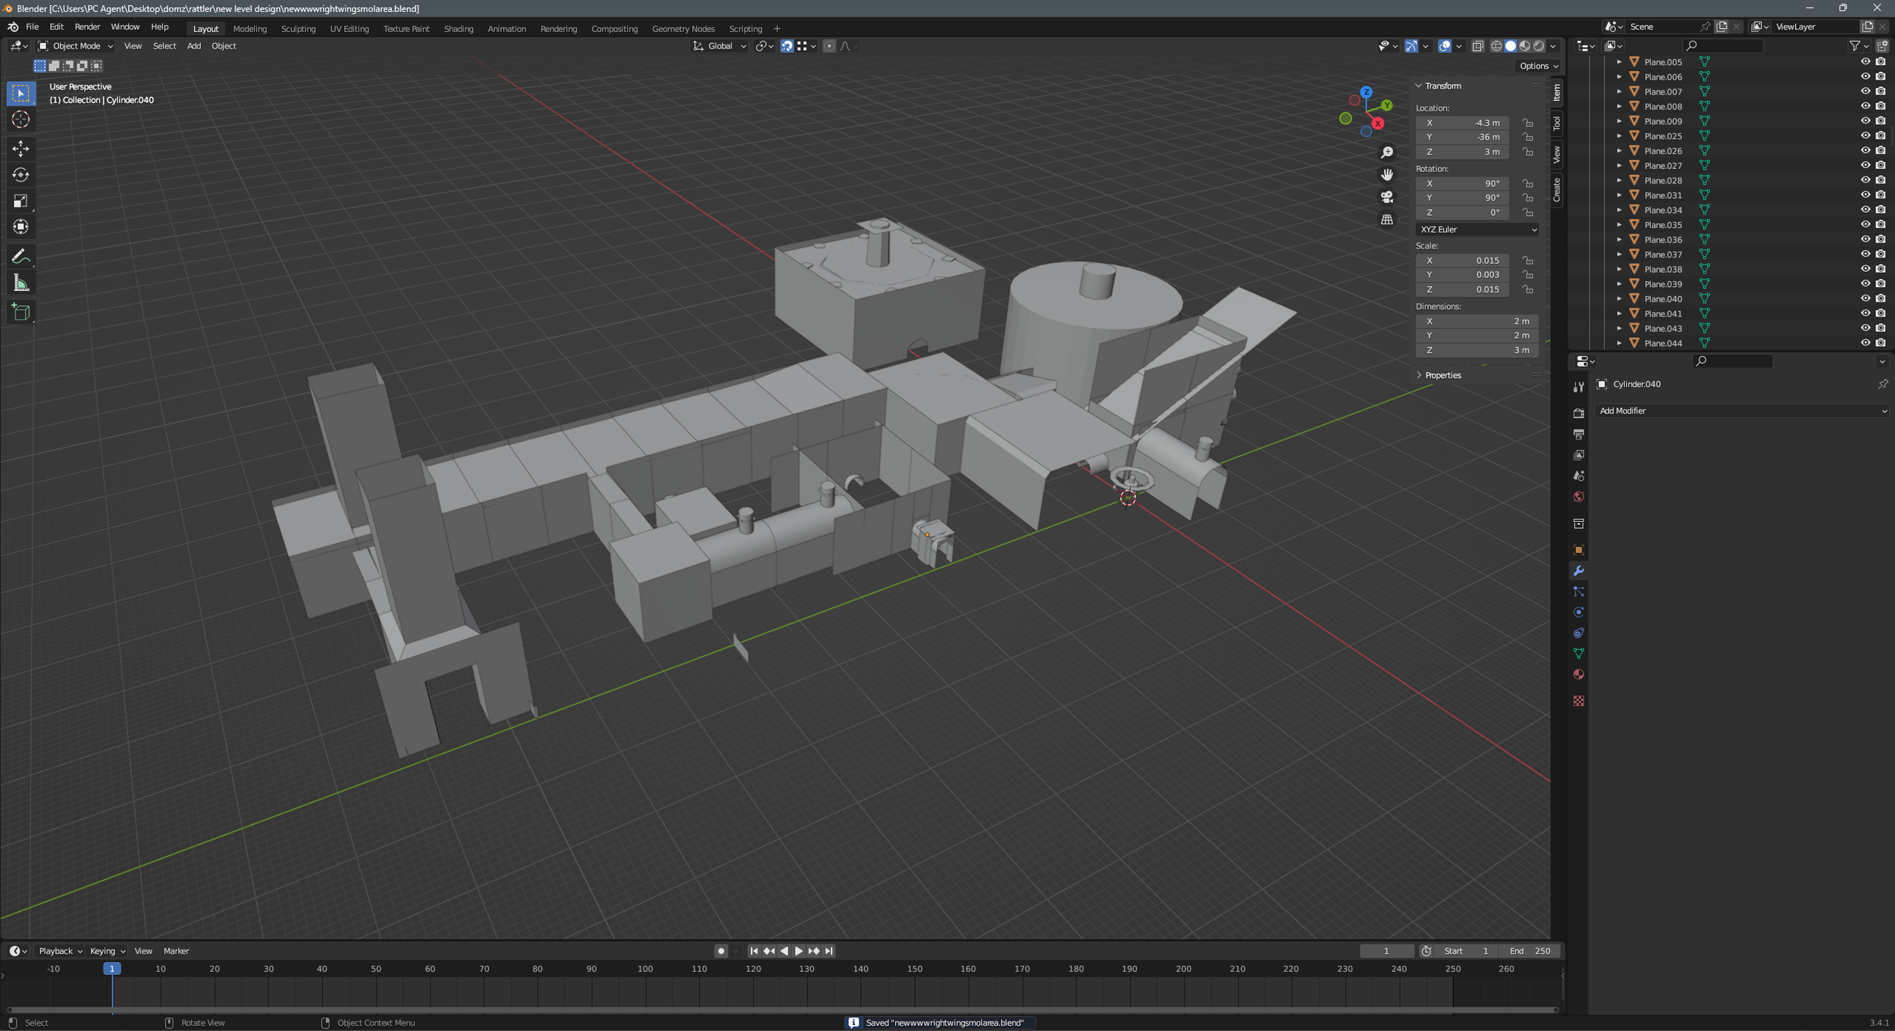
Task: Click the Options button in viewport
Action: click(1538, 66)
